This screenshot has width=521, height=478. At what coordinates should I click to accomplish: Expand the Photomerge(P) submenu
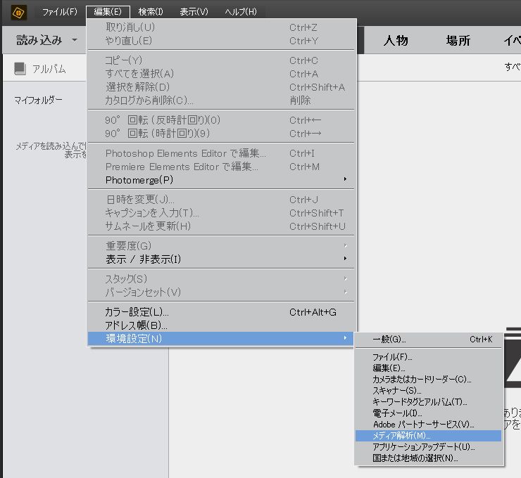[221, 180]
